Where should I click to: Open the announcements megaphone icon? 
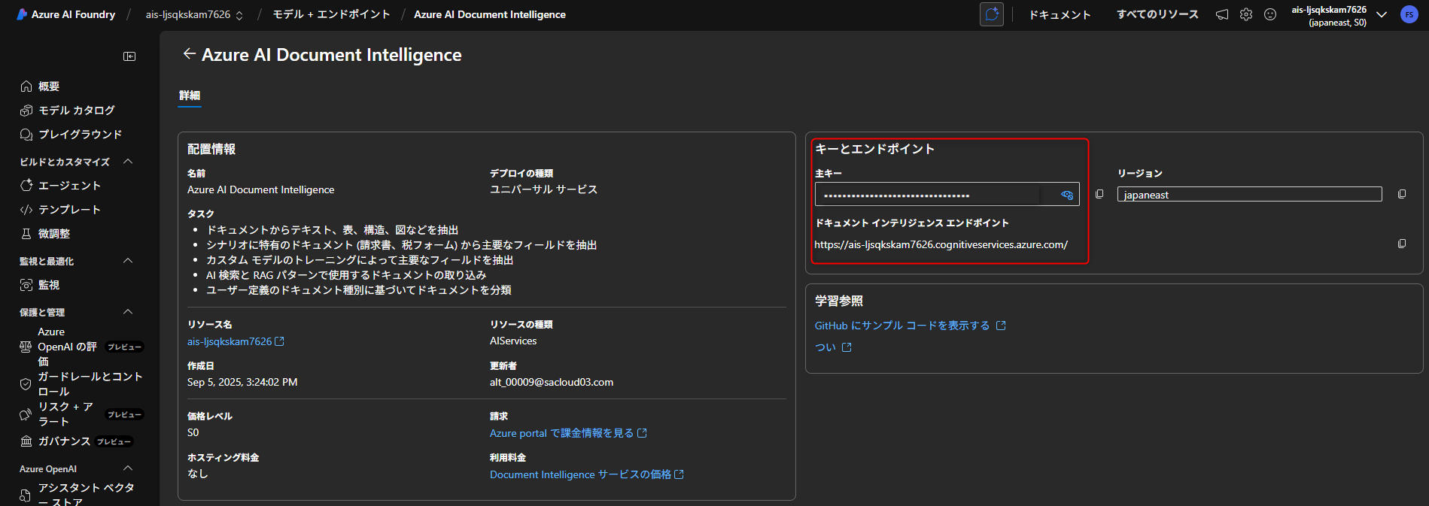pyautogui.click(x=1222, y=14)
